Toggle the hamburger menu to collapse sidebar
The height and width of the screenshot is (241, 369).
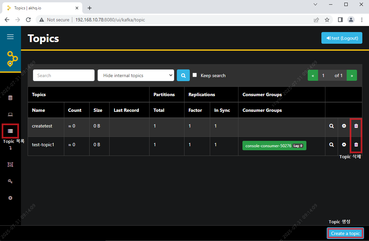coord(10,37)
